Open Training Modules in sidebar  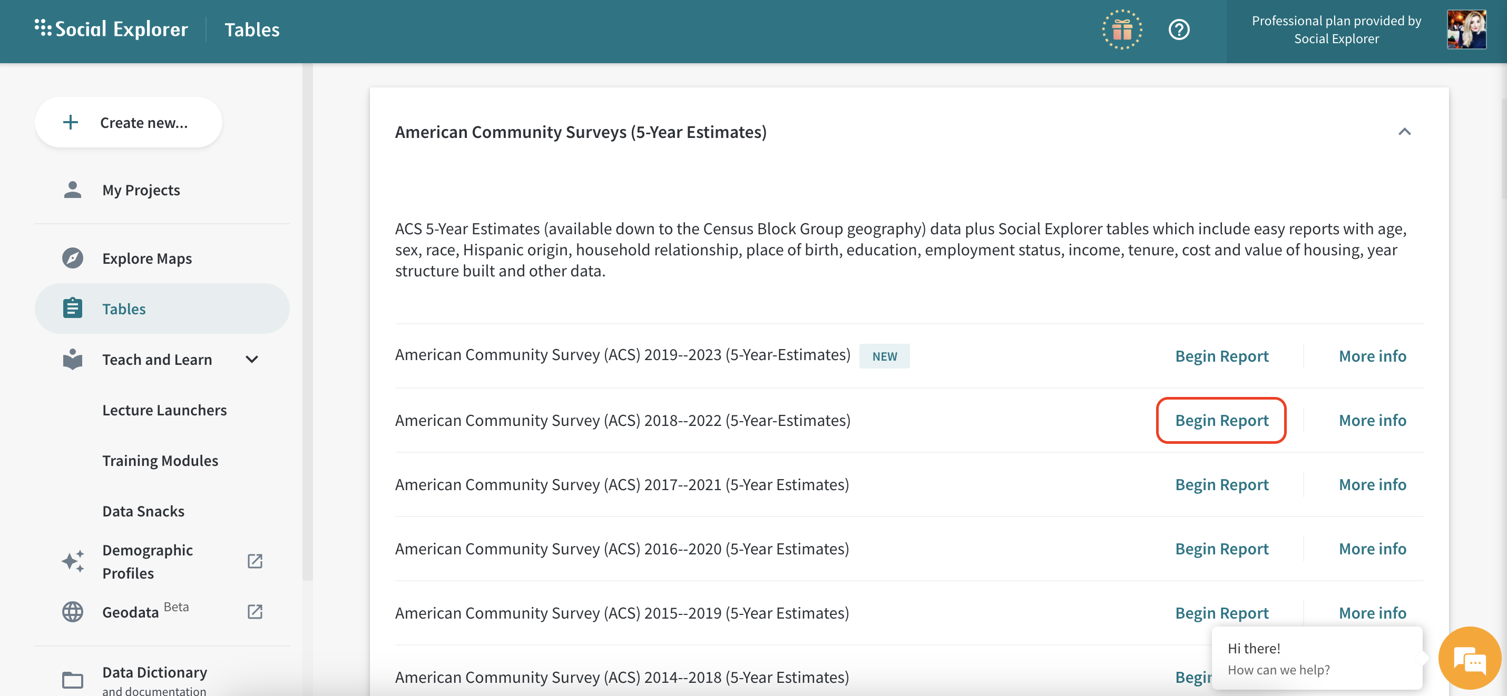coord(160,461)
